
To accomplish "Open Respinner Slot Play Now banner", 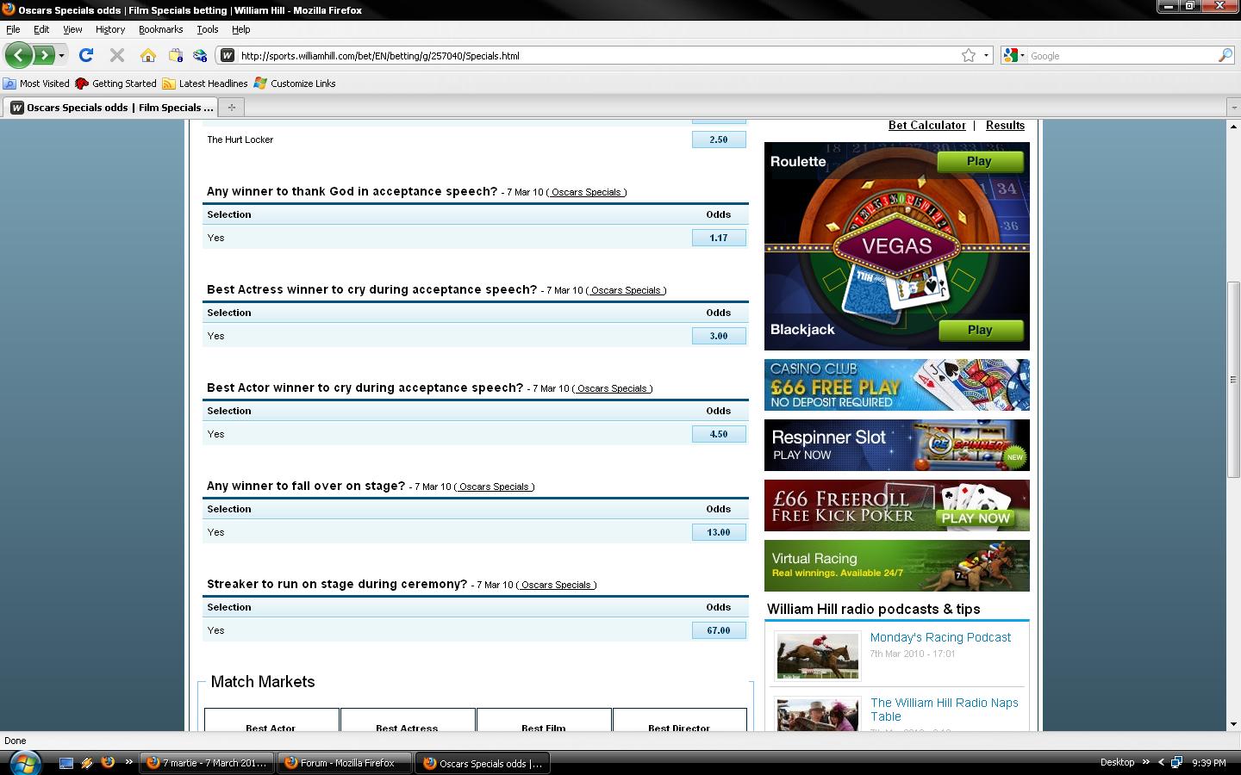I will click(x=896, y=445).
